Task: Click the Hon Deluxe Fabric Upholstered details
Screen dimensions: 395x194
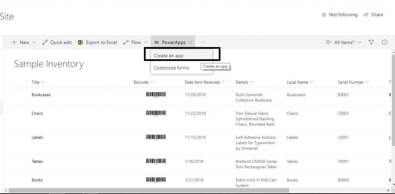Action: coord(255,119)
